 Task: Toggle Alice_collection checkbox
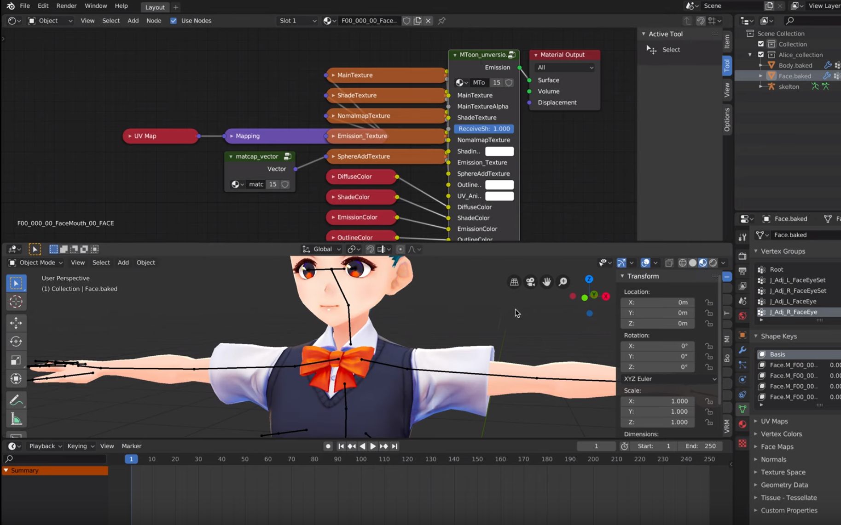pyautogui.click(x=761, y=55)
